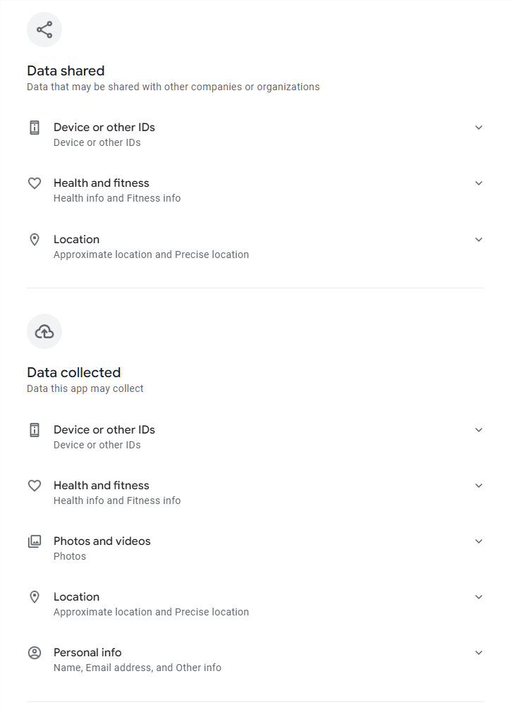512x712 pixels.
Task: Expand Device or other IDs under Data collected
Action: click(479, 430)
